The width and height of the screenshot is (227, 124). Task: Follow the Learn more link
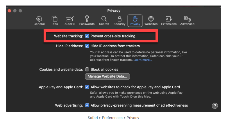pos(143,60)
